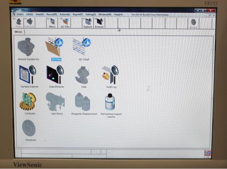Open the Help icon in the menu grid

(82, 75)
